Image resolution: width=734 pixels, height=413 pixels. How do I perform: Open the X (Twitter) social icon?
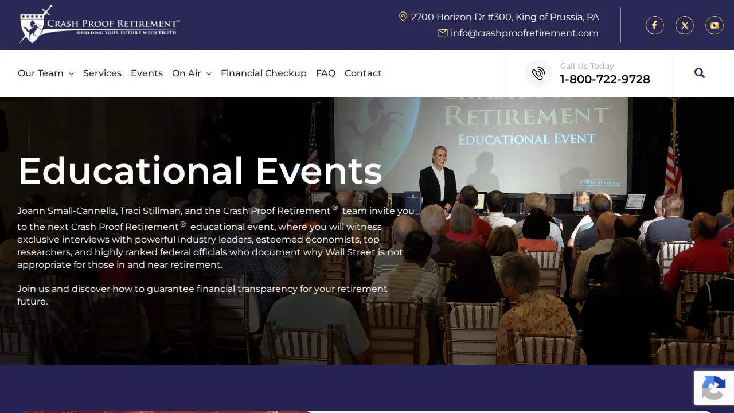(x=685, y=25)
